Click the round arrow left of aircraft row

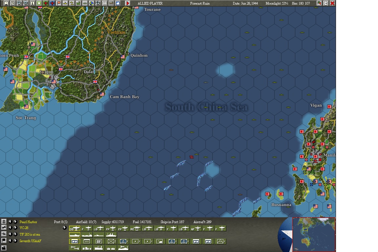tap(65, 227)
